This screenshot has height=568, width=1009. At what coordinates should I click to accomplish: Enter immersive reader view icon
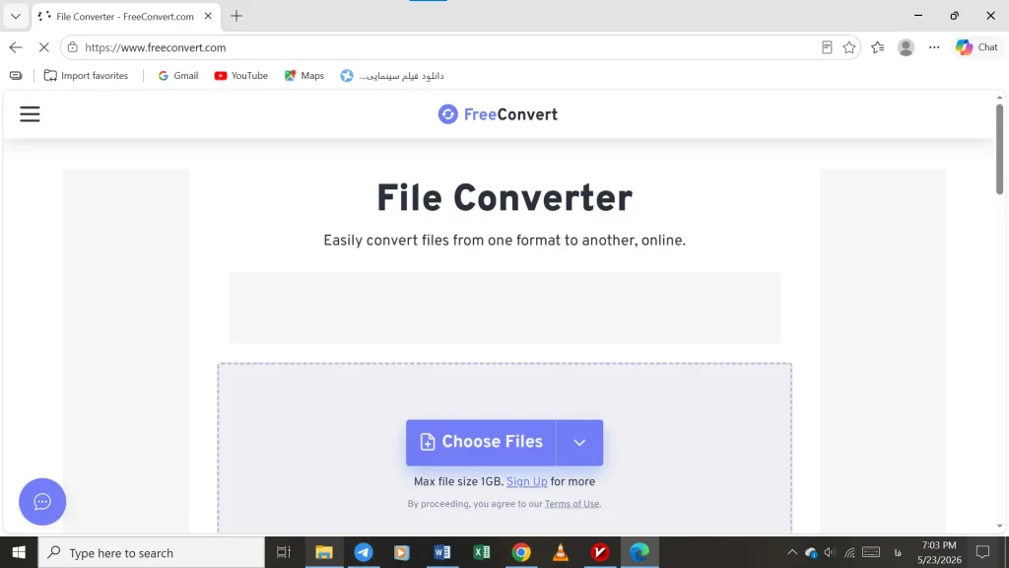point(827,47)
